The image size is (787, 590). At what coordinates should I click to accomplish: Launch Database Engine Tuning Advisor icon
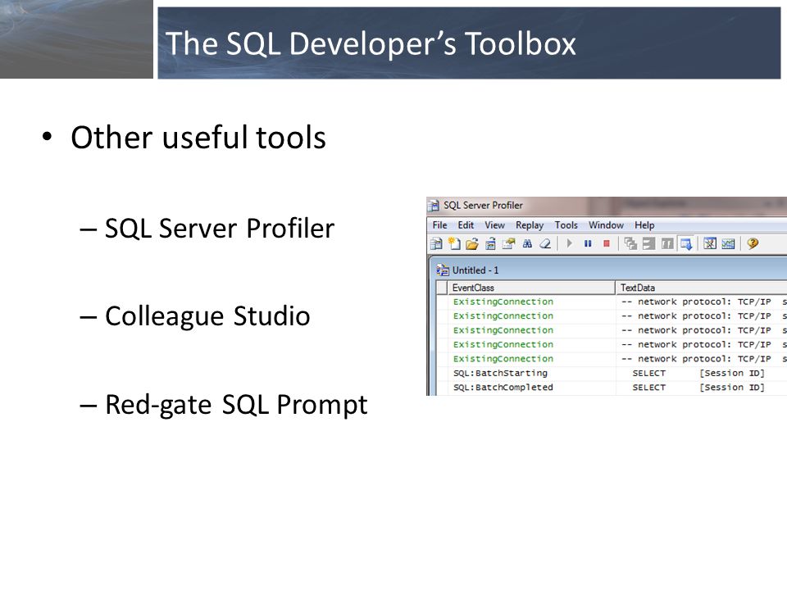(710, 244)
